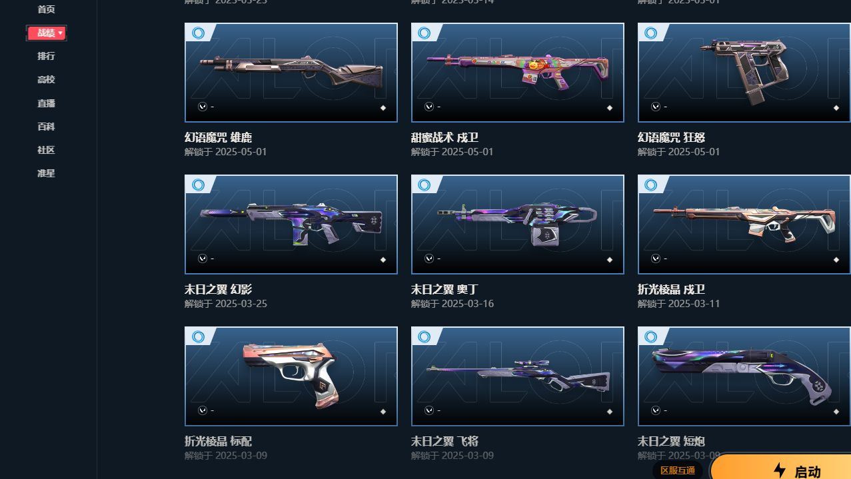The height and width of the screenshot is (479, 851).
Task: Switch to the 直播 sidebar section
Action: click(x=46, y=103)
